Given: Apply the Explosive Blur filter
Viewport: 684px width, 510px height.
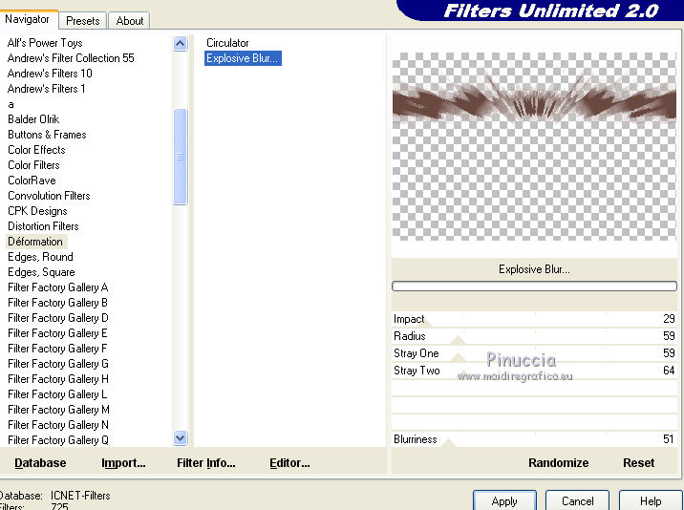Looking at the screenshot, I should coord(504,500).
